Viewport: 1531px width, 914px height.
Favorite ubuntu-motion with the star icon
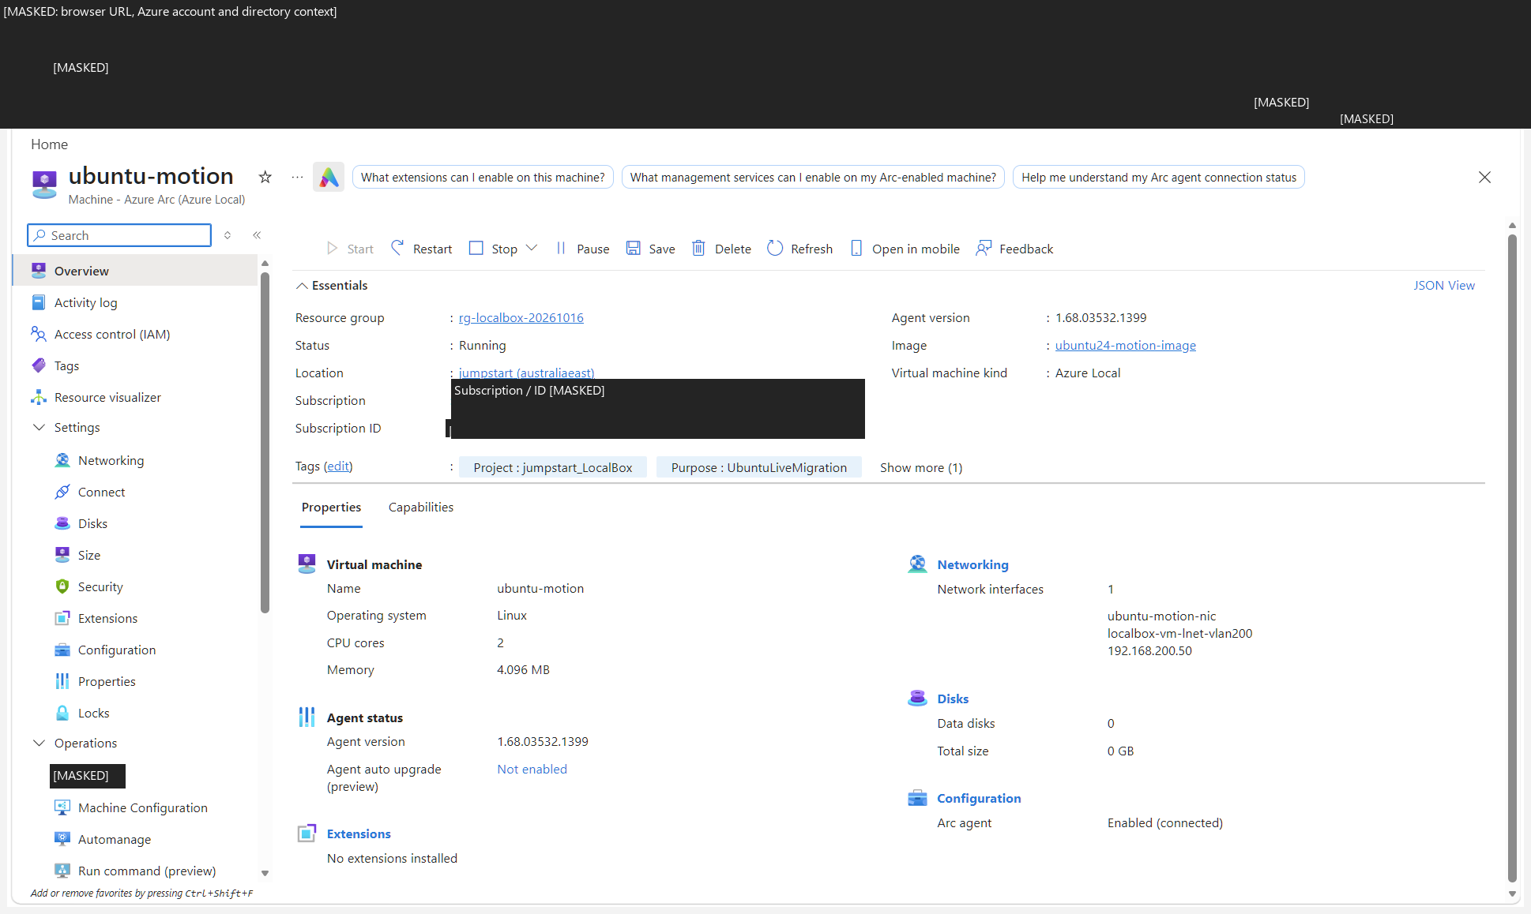pyautogui.click(x=265, y=177)
